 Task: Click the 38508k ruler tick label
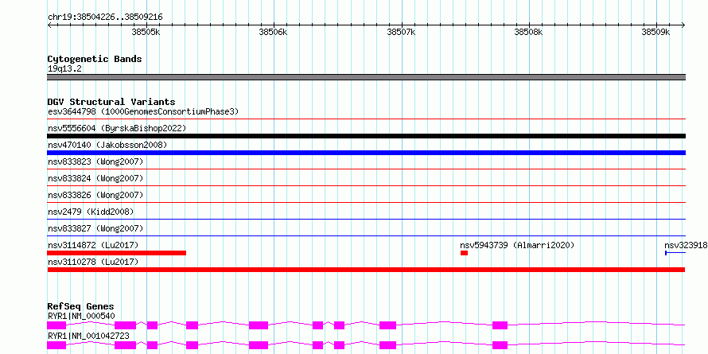tap(528, 32)
